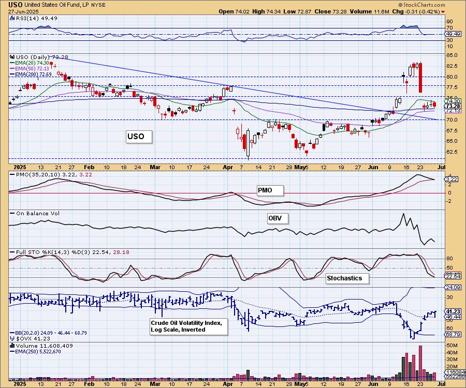Click the 40M label on the volume axis
This screenshot has width=466, height=388.
point(452,353)
